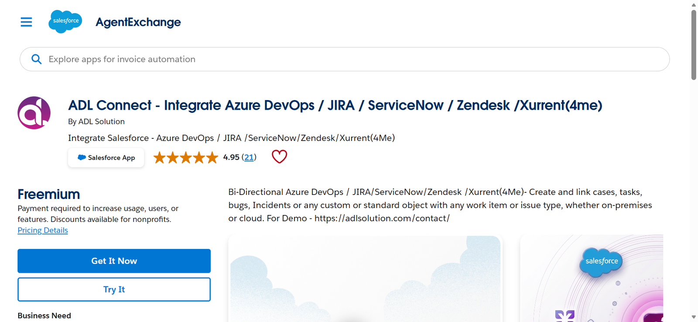The image size is (698, 322).
Task: Click the Salesforce cloud logo
Action: tap(65, 21)
